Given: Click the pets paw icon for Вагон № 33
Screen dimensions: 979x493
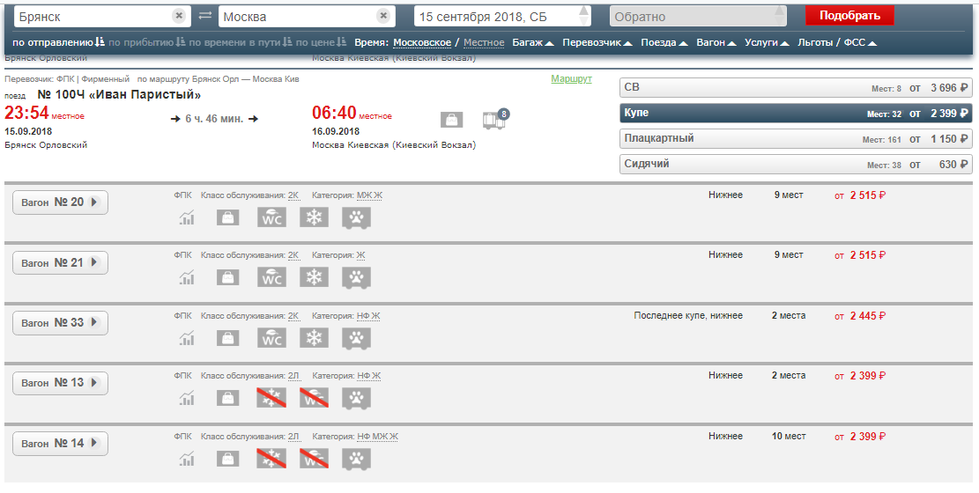Looking at the screenshot, I should coord(356,337).
